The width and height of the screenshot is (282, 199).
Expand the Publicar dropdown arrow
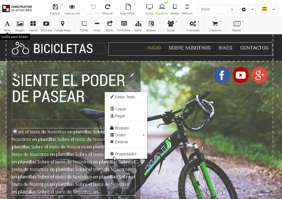point(62,5)
